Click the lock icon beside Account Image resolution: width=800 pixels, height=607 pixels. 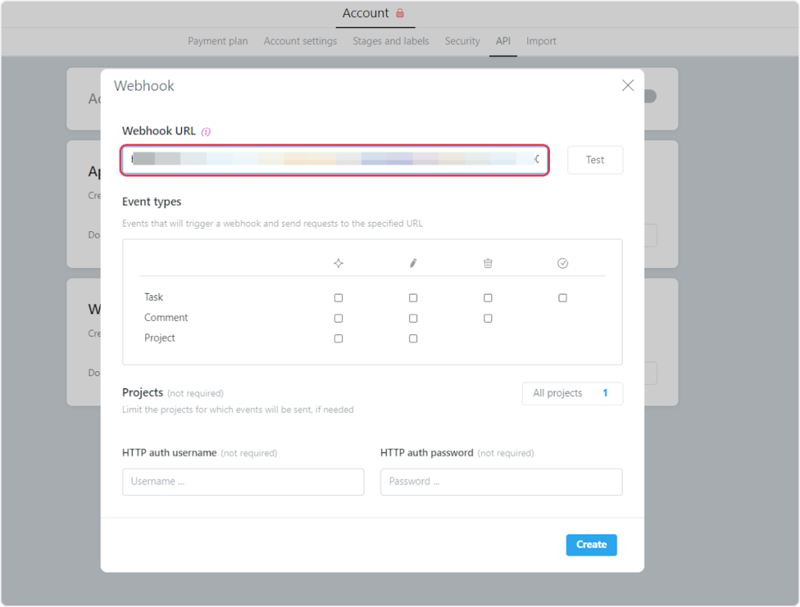400,13
